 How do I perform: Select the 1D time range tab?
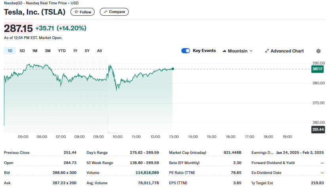pyautogui.click(x=10, y=51)
